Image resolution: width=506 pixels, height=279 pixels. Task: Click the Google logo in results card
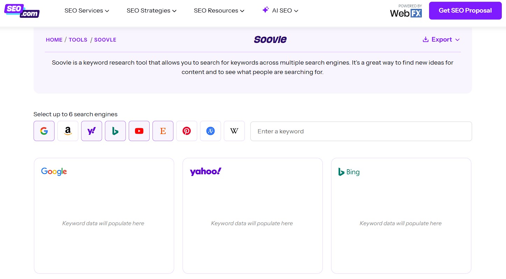click(x=54, y=171)
